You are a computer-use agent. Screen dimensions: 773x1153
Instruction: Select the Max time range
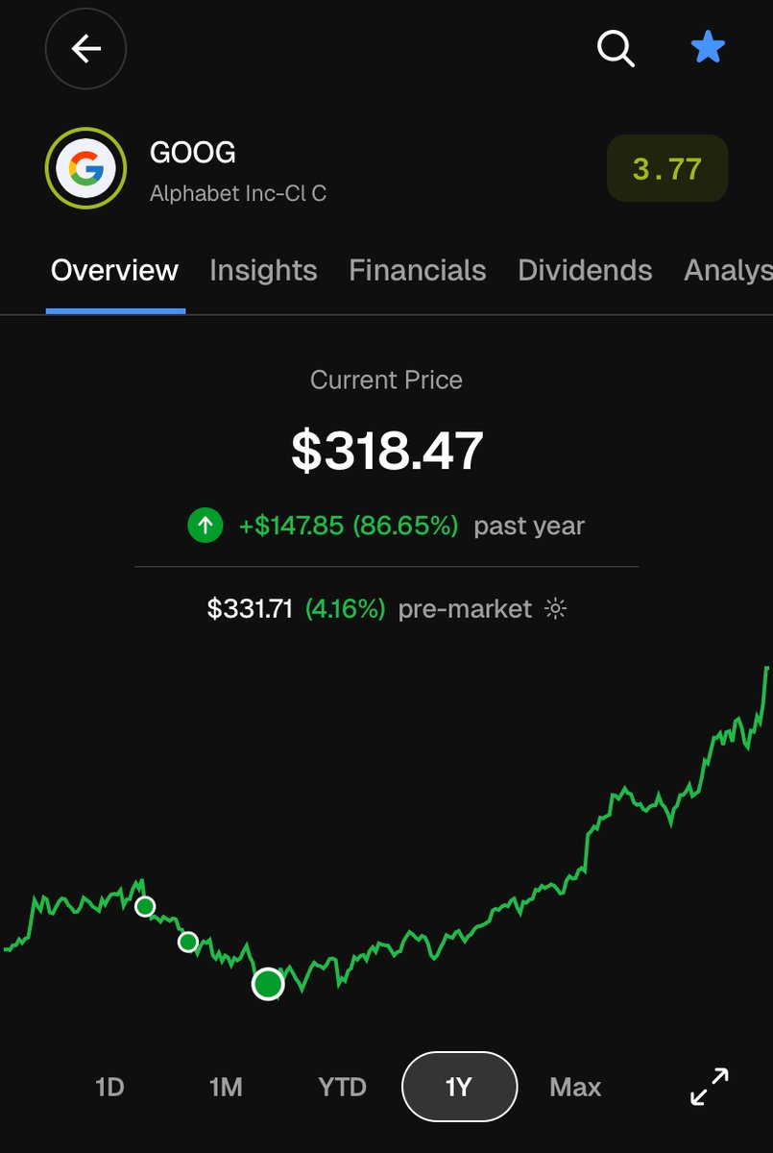point(574,1087)
